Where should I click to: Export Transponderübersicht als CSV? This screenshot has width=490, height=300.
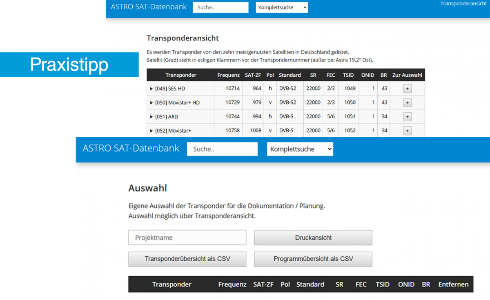click(x=187, y=259)
